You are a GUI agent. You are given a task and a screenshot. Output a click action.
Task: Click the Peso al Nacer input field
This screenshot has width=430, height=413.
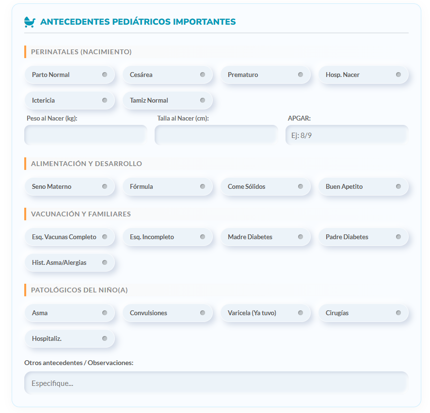click(85, 135)
